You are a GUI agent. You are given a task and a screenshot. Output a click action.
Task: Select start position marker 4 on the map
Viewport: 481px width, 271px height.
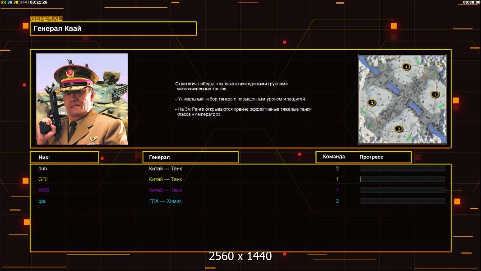click(x=406, y=67)
